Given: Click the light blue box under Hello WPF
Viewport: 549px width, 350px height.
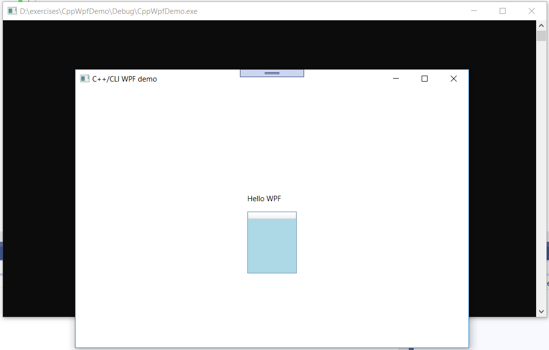Looking at the screenshot, I should tap(272, 242).
